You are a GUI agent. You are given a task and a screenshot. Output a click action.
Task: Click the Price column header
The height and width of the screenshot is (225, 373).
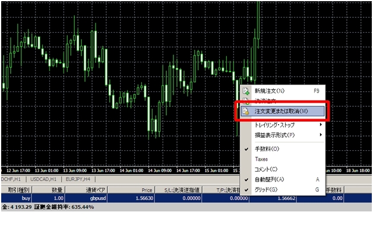pos(131,190)
